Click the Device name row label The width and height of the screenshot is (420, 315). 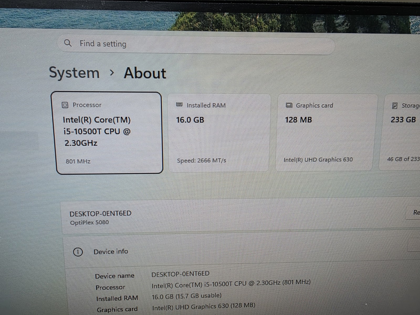[x=115, y=276]
